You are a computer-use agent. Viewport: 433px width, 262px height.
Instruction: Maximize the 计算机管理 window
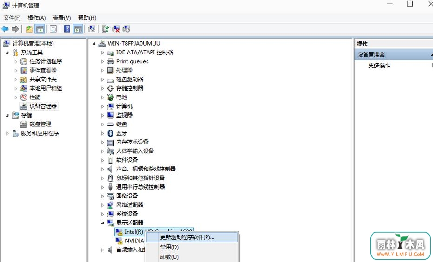click(410, 4)
